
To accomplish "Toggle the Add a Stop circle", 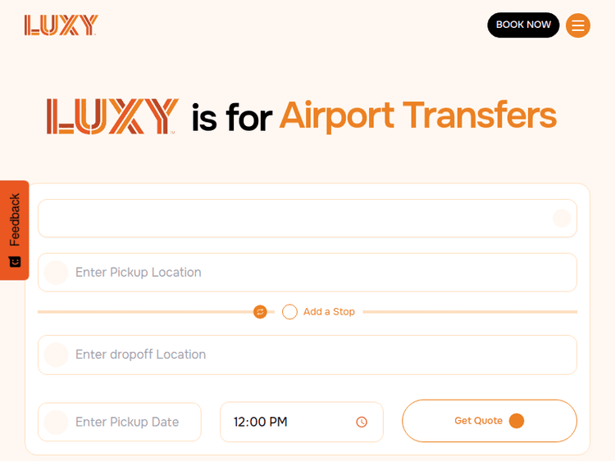I will point(289,312).
